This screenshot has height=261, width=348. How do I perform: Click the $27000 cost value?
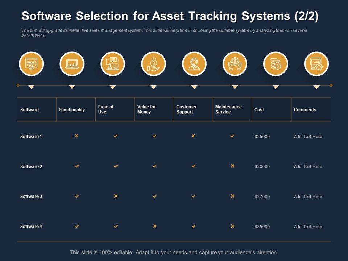coord(262,196)
